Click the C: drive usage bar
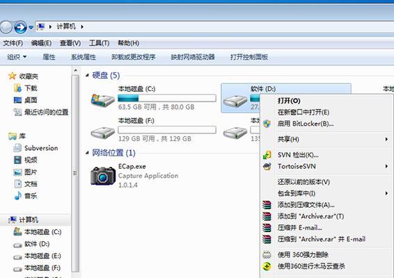 pos(167,98)
